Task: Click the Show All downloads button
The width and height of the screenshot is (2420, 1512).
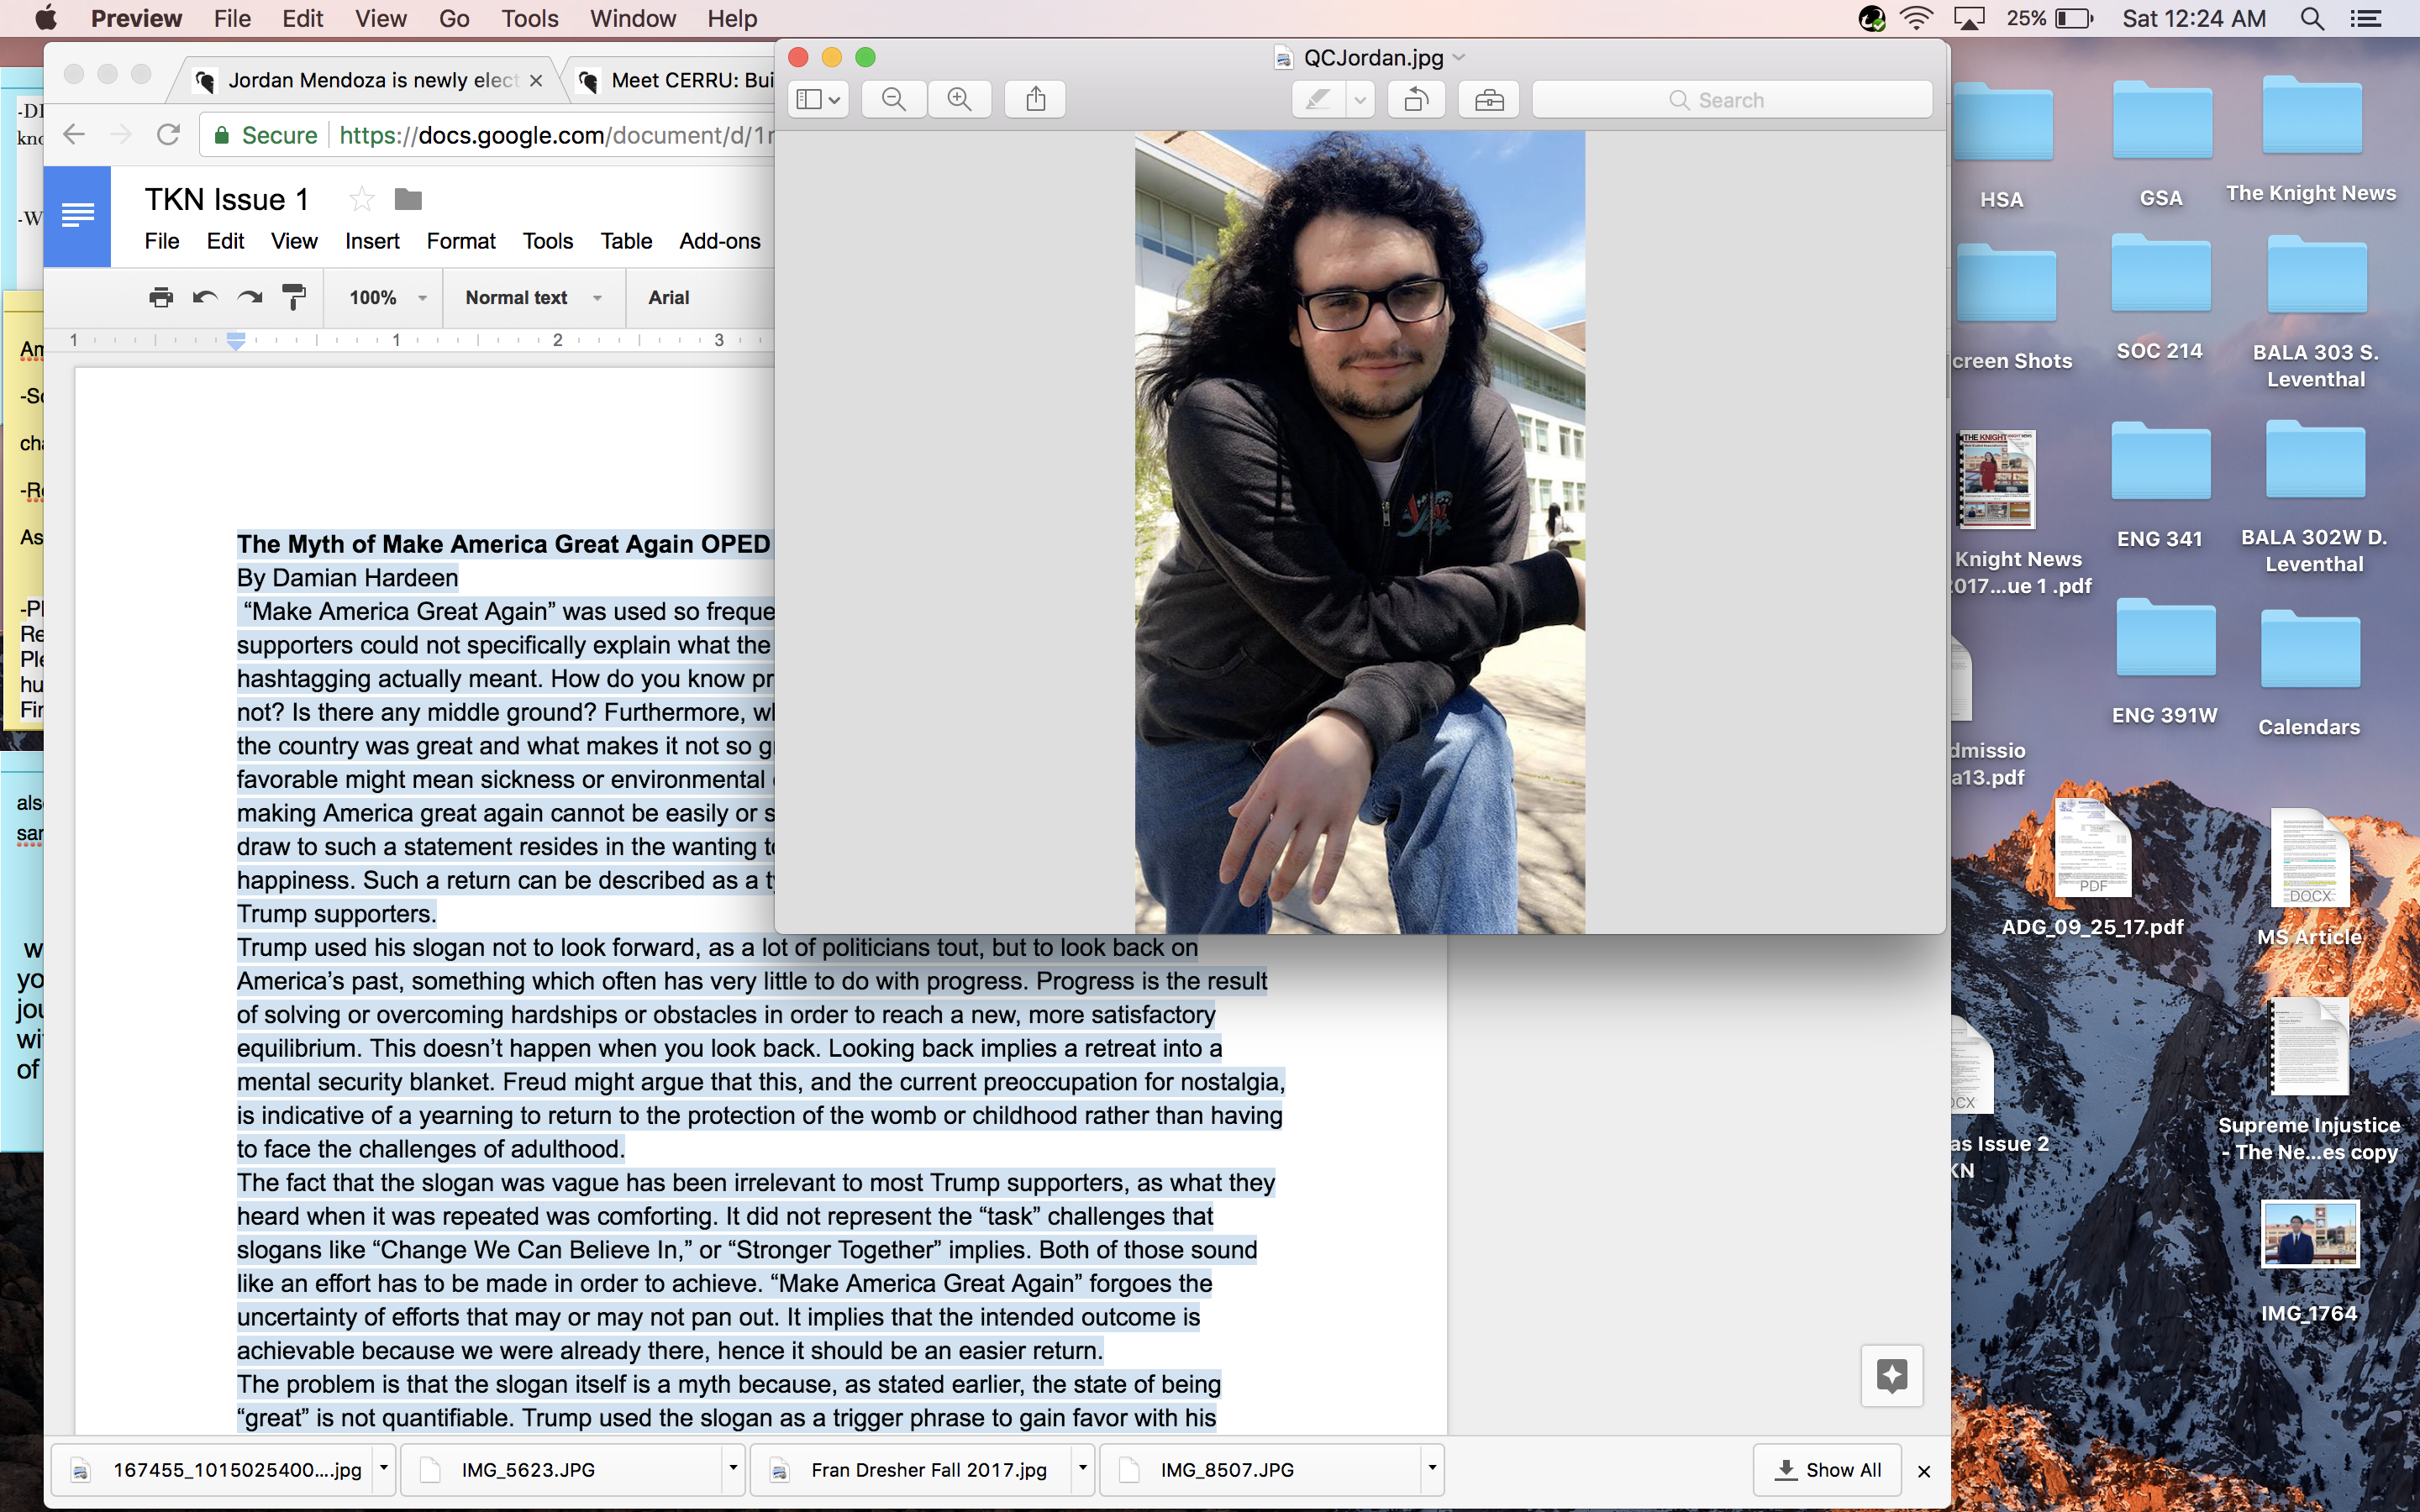Action: [x=1827, y=1469]
